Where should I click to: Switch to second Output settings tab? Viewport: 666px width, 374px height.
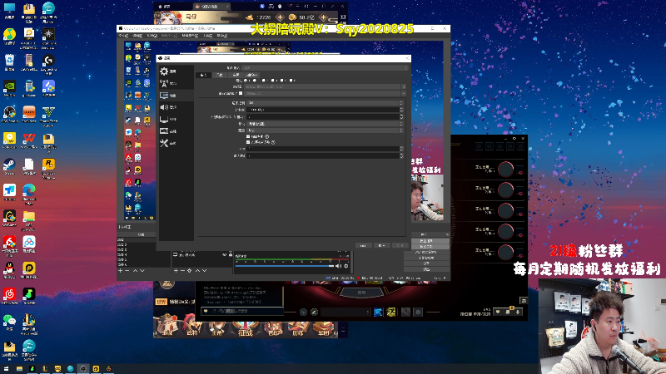220,75
